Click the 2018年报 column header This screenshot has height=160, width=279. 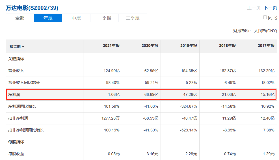pos(227,46)
